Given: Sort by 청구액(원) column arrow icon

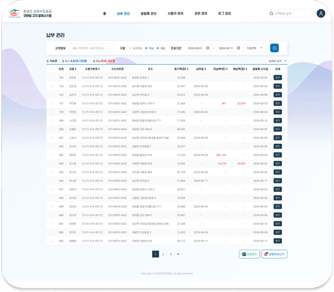Looking at the screenshot, I should click(188, 69).
